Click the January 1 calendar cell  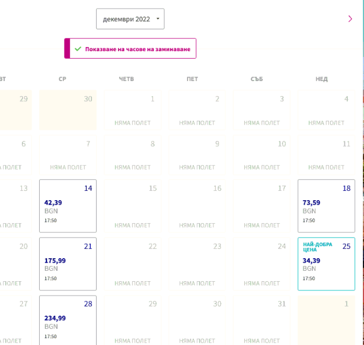326,320
